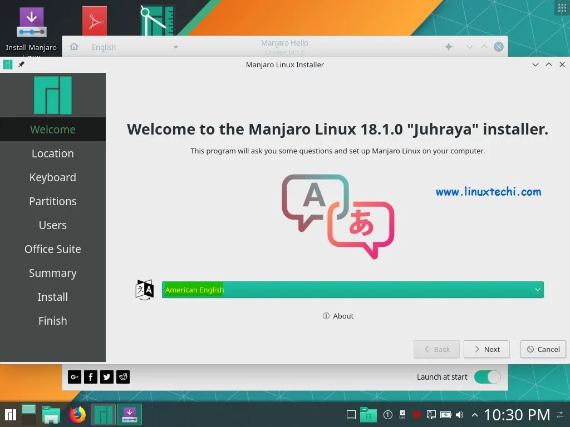Viewport: 570px width, 427px height.
Task: Click the Next button
Action: click(x=486, y=349)
